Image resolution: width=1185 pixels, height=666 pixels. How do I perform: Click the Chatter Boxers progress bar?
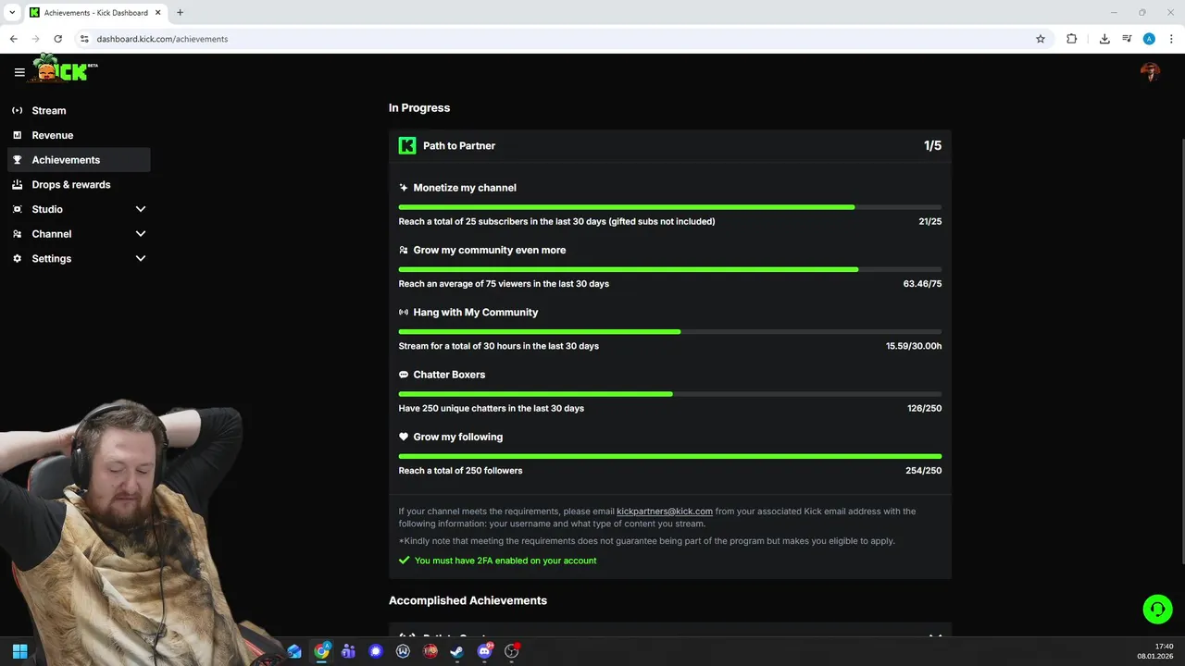pyautogui.click(x=670, y=394)
